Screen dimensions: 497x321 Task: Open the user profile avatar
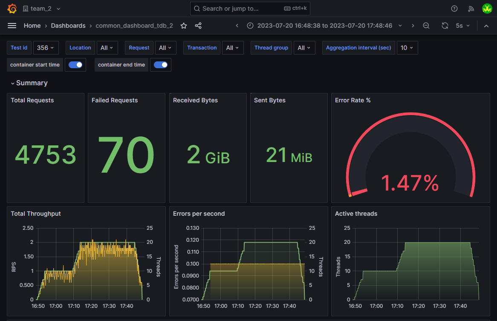pos(487,8)
